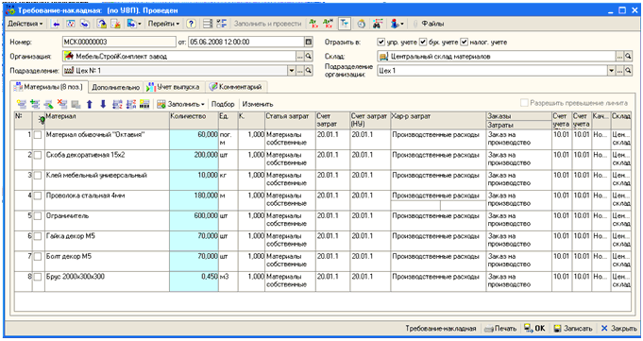643x341 pixels.
Task: Click Изменить button
Action: (258, 104)
